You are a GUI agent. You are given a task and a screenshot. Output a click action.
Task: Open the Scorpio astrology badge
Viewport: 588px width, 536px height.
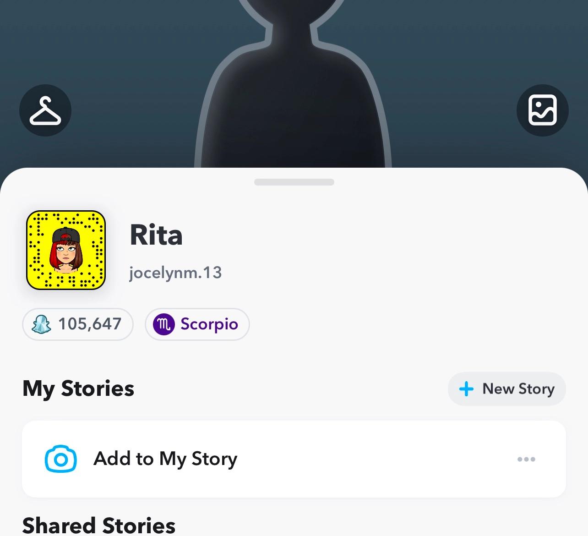[197, 324]
